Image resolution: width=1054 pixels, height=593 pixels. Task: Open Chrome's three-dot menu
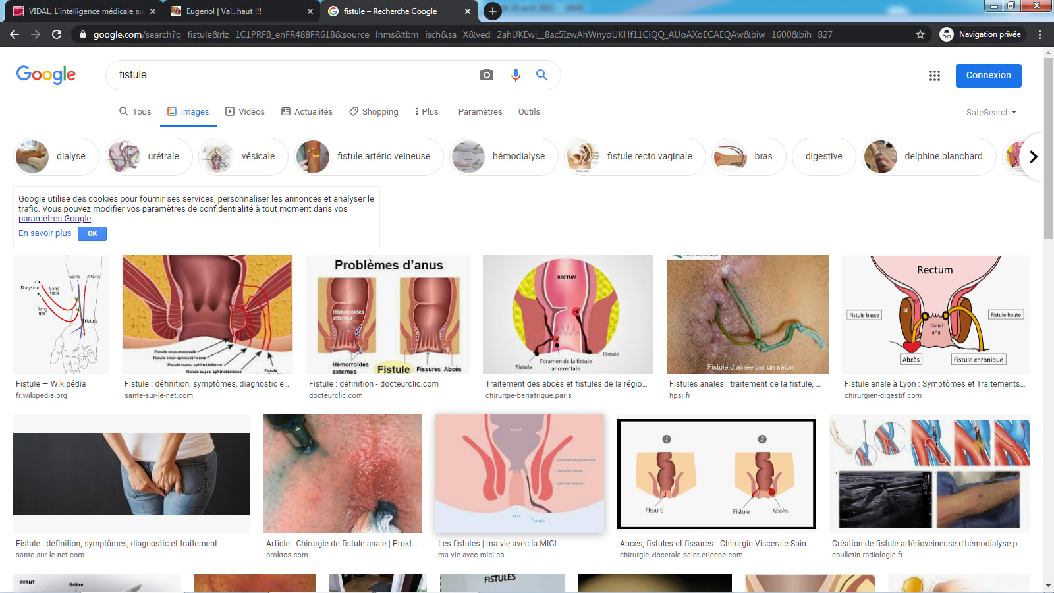click(x=1040, y=34)
